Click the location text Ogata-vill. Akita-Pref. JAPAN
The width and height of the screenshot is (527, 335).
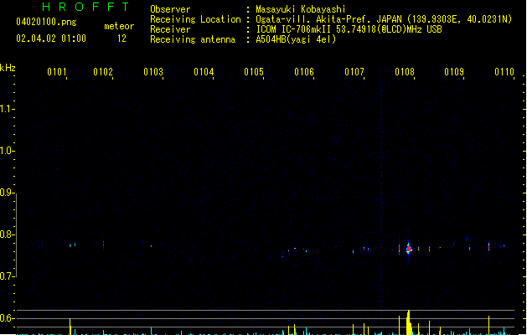[328, 19]
